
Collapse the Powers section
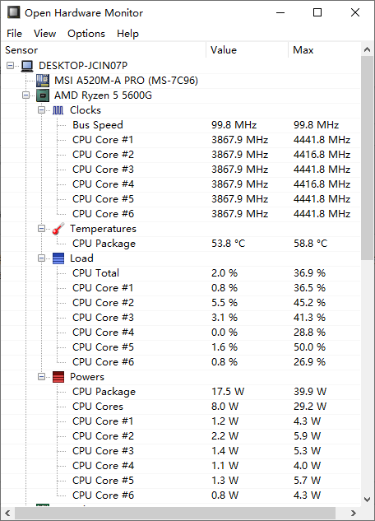(x=41, y=376)
